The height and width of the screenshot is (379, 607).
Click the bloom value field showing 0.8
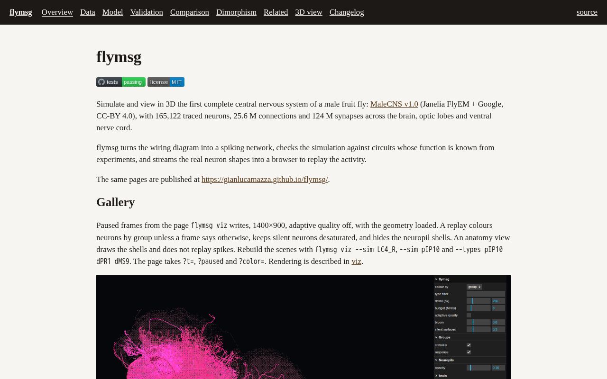(498, 322)
